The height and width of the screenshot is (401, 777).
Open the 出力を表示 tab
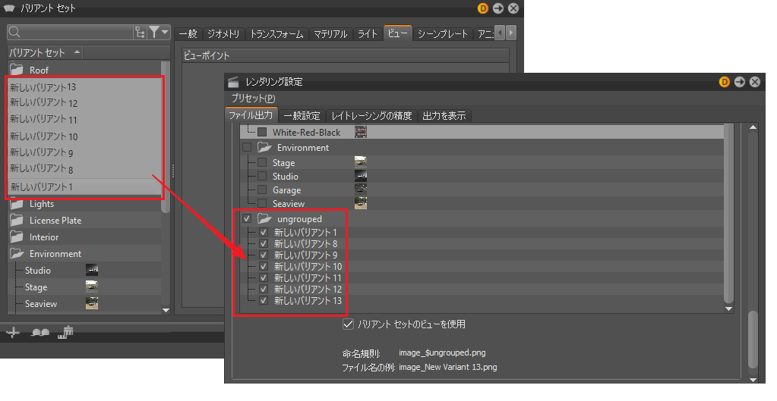pyautogui.click(x=444, y=116)
